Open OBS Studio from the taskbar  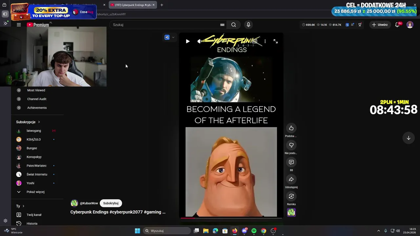pyautogui.click(x=273, y=231)
